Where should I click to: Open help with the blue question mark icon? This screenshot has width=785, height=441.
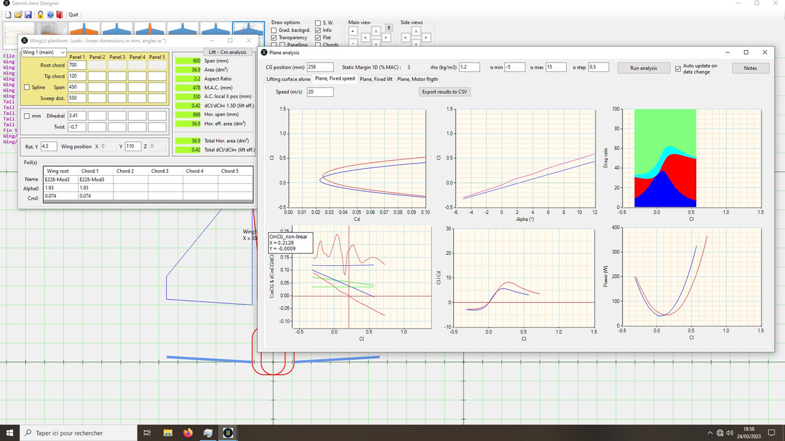point(50,14)
